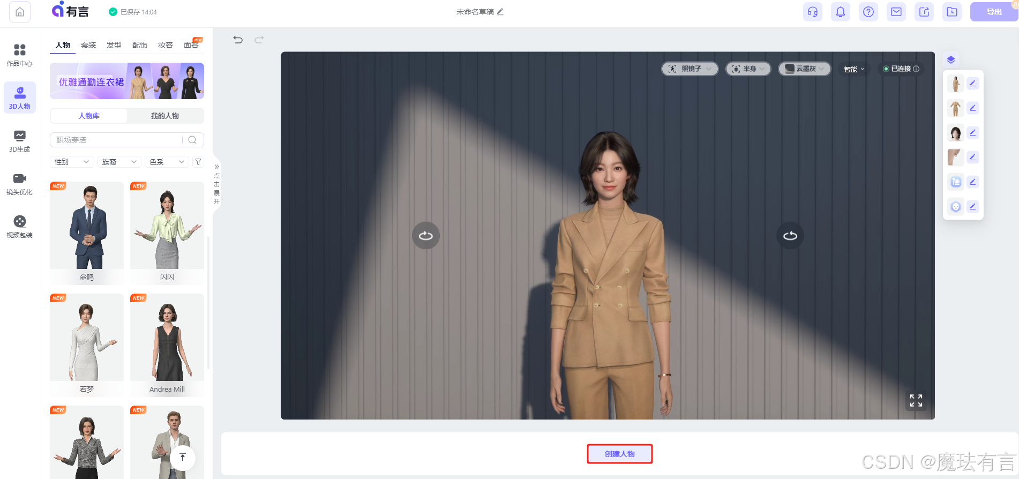This screenshot has height=479, width=1019.
Task: Switch to the 配饰 tab
Action: 140,45
